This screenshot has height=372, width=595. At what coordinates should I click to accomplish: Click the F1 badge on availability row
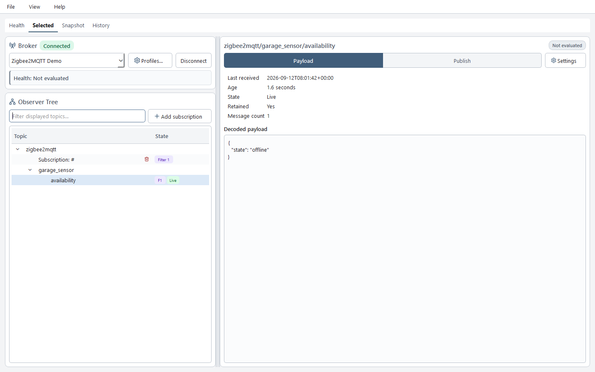(160, 180)
